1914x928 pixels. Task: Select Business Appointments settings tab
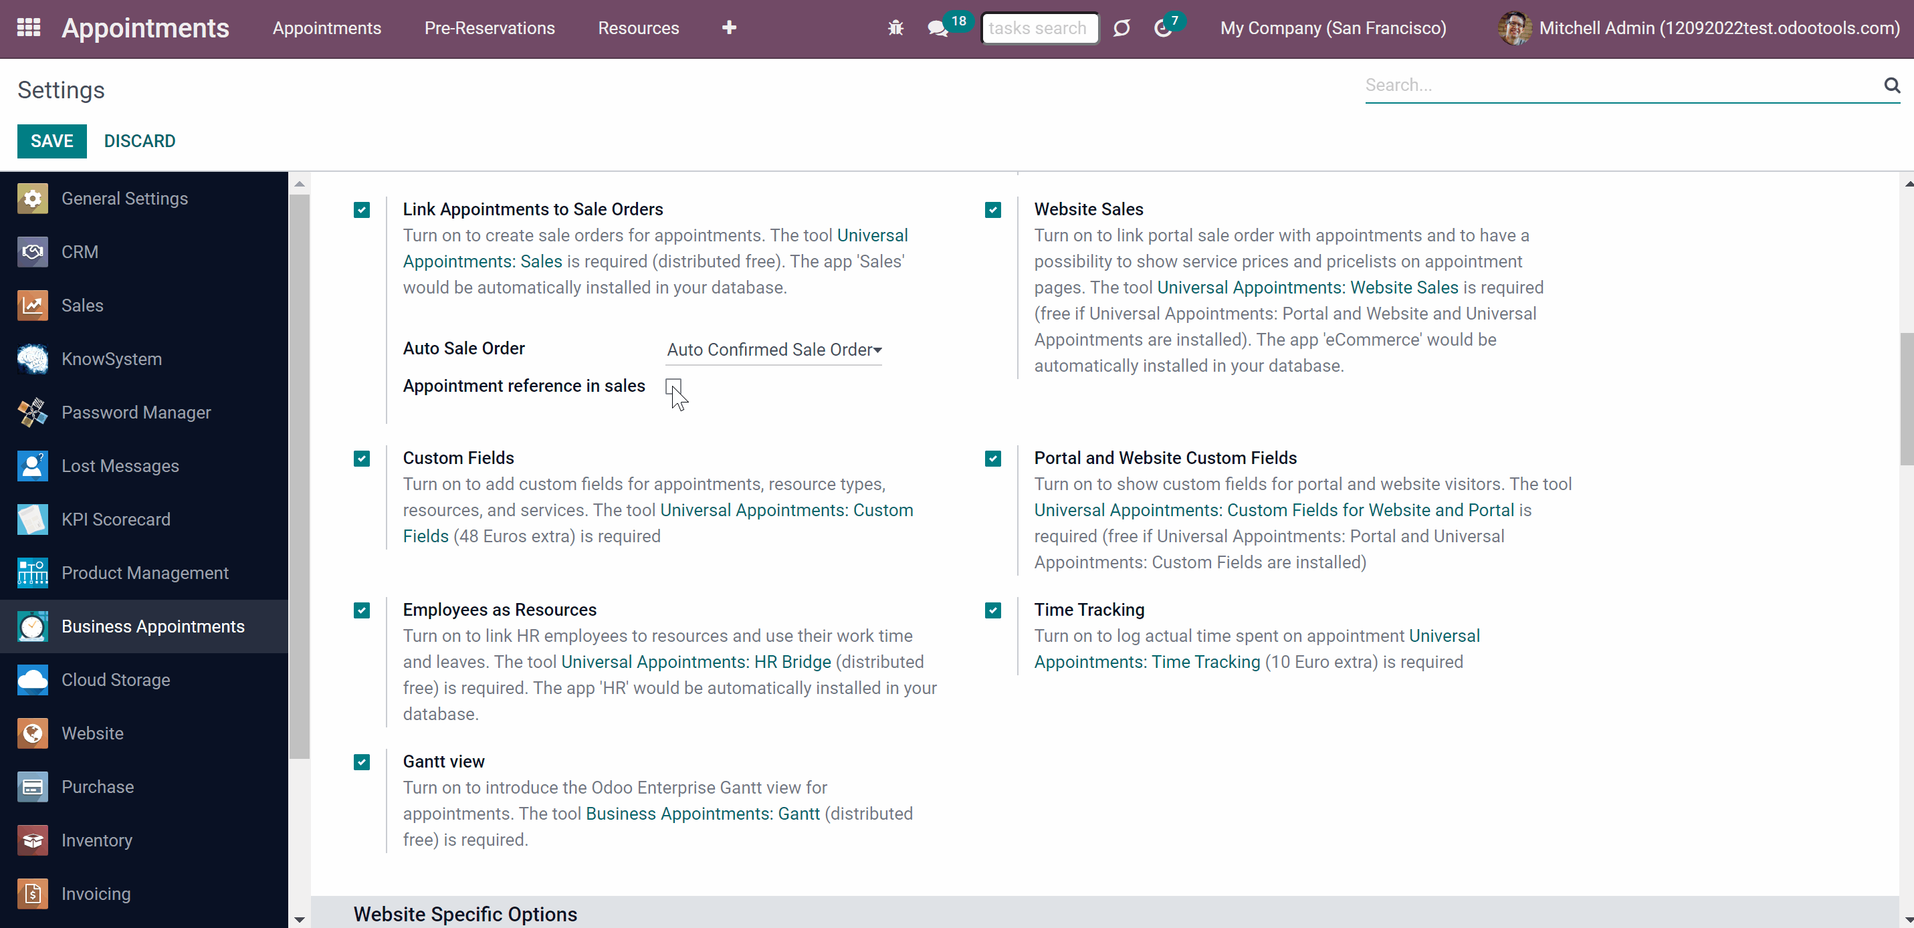(144, 626)
